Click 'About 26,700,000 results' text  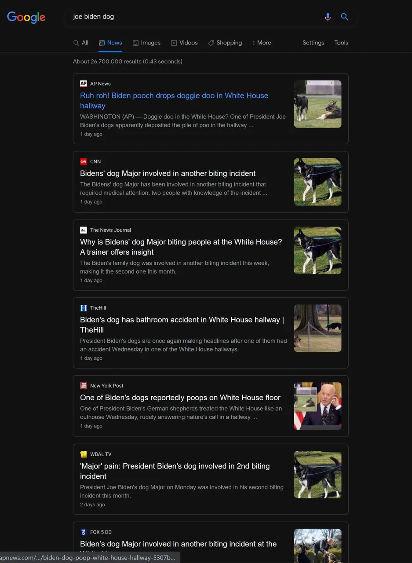[128, 62]
